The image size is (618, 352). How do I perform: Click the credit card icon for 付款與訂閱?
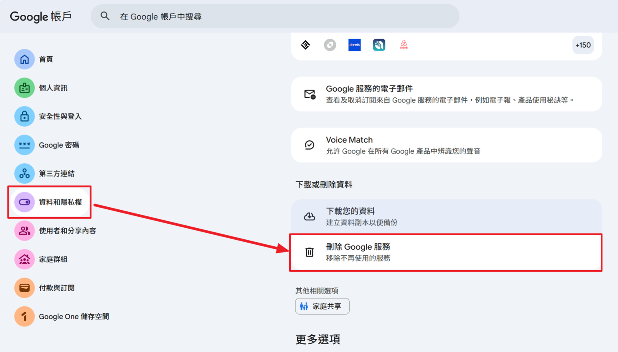tap(25, 288)
